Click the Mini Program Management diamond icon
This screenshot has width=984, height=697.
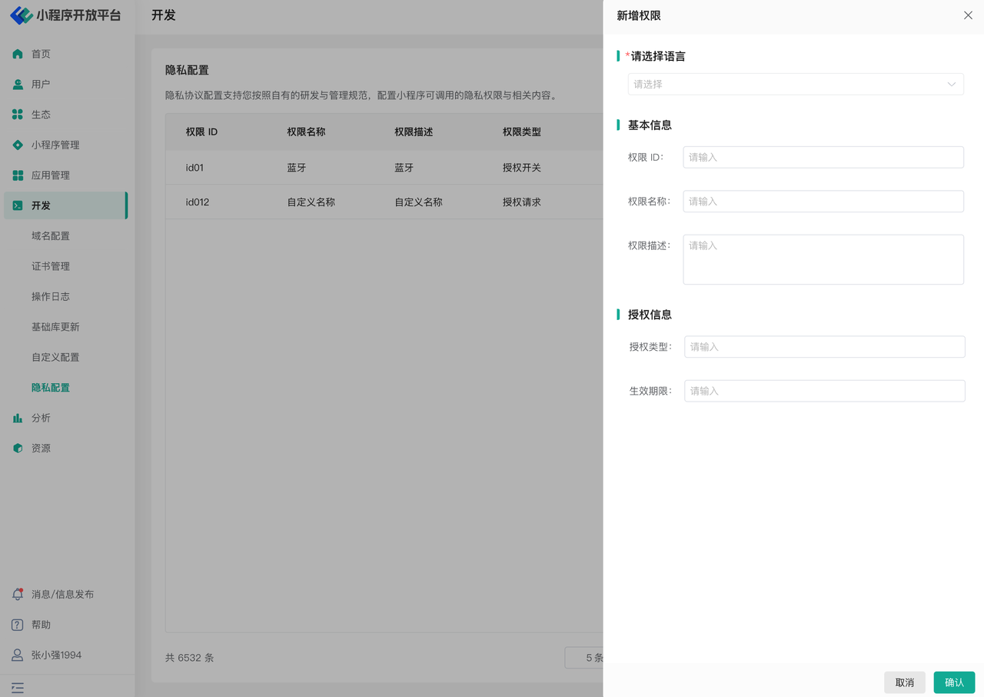[x=18, y=145]
